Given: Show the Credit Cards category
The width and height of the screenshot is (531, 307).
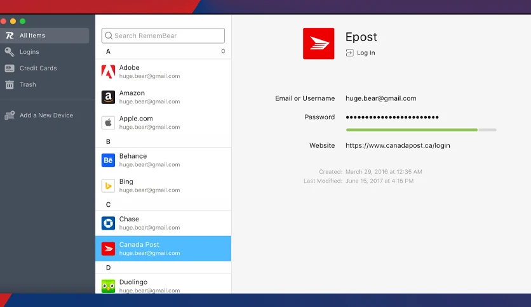Looking at the screenshot, I should [x=38, y=68].
